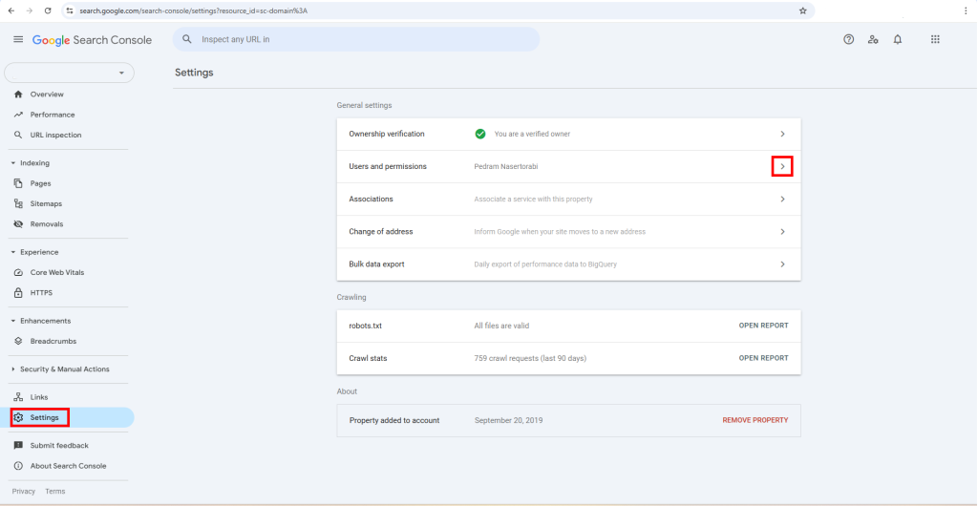Go to Performance in the sidebar
Image resolution: width=978 pixels, height=506 pixels.
point(52,115)
